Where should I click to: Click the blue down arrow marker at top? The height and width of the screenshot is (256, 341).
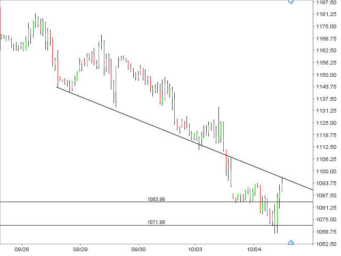pyautogui.click(x=291, y=2)
